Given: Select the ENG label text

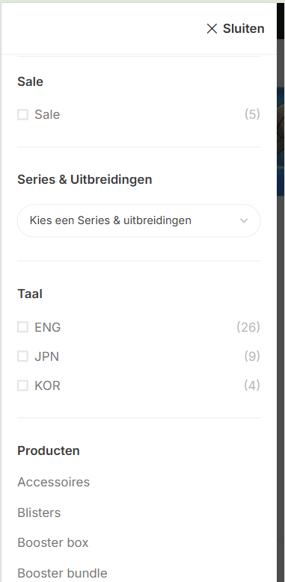Looking at the screenshot, I should coord(48,327).
